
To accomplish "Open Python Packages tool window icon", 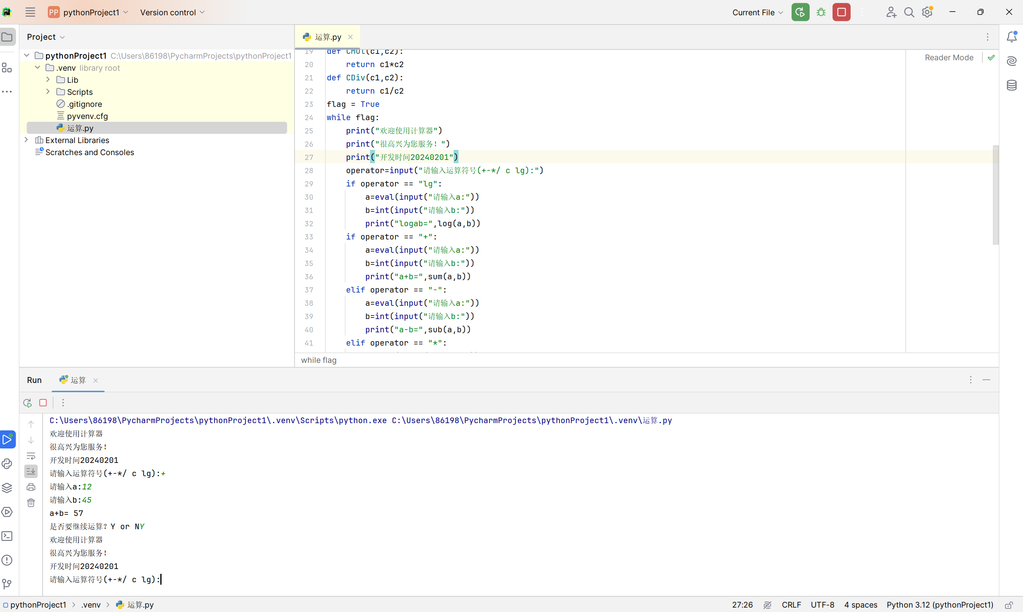I will 7,488.
